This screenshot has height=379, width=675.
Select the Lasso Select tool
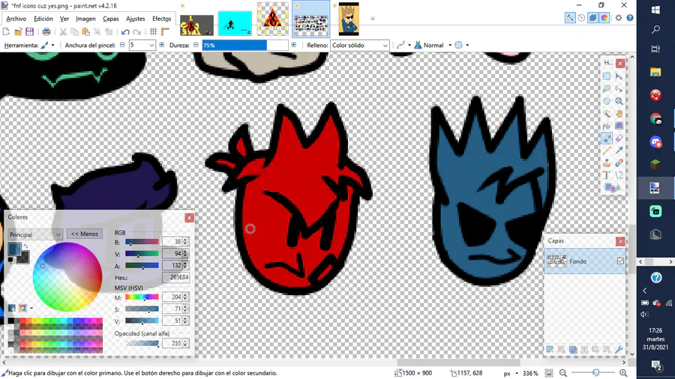click(x=607, y=88)
